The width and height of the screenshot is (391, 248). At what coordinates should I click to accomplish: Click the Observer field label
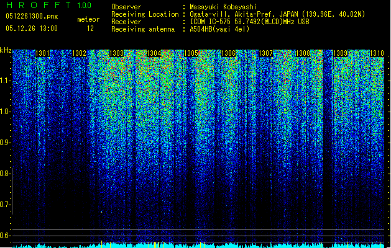coord(126,7)
